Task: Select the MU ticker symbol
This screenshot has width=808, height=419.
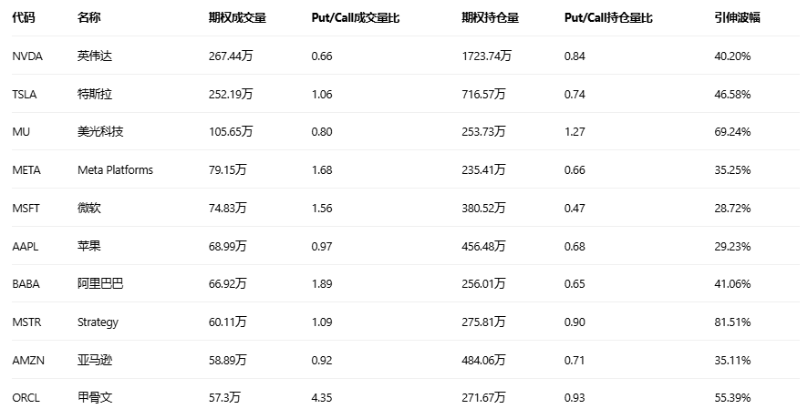Action: click(21, 132)
